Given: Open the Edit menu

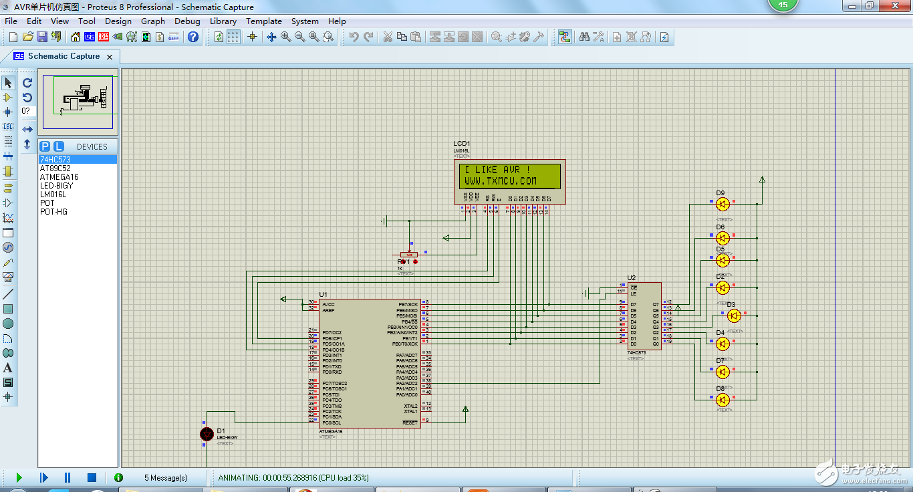Looking at the screenshot, I should (34, 21).
